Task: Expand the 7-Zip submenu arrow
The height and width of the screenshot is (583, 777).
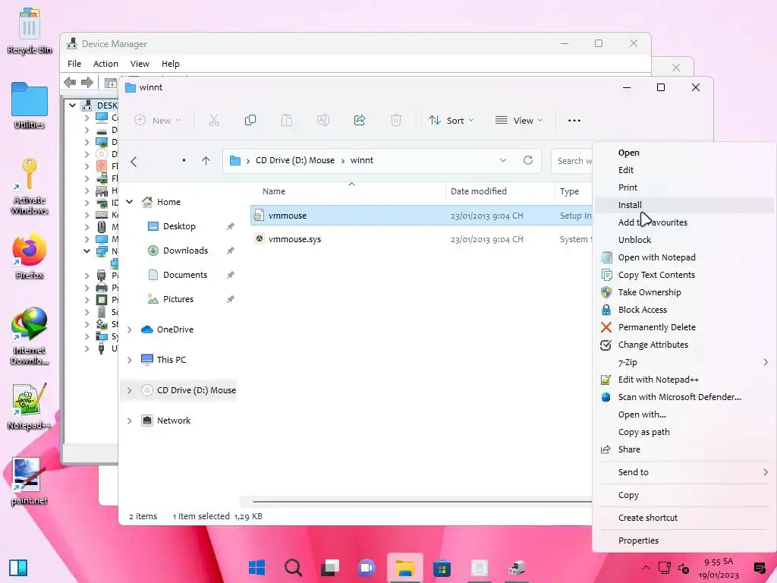Action: click(x=766, y=362)
